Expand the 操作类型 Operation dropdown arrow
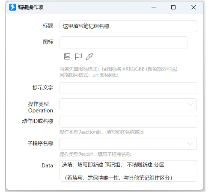 point(190,104)
